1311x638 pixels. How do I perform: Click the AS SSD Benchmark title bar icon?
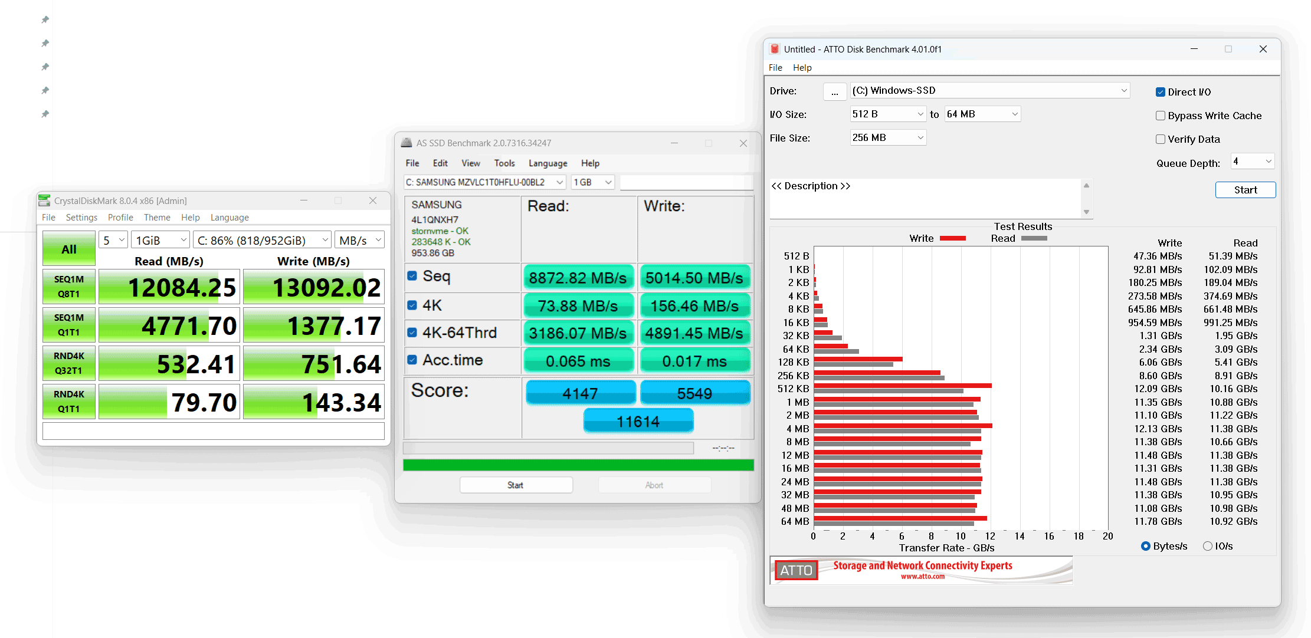[x=407, y=143]
